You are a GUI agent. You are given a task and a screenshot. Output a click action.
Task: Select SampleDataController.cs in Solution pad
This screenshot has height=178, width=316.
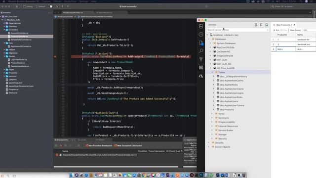21,40
